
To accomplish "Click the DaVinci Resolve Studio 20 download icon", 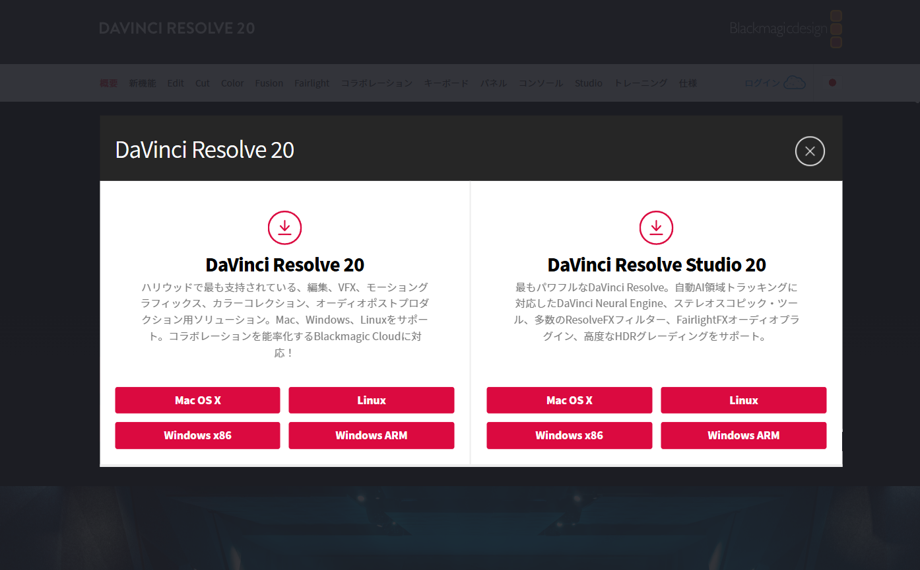I will tap(656, 228).
